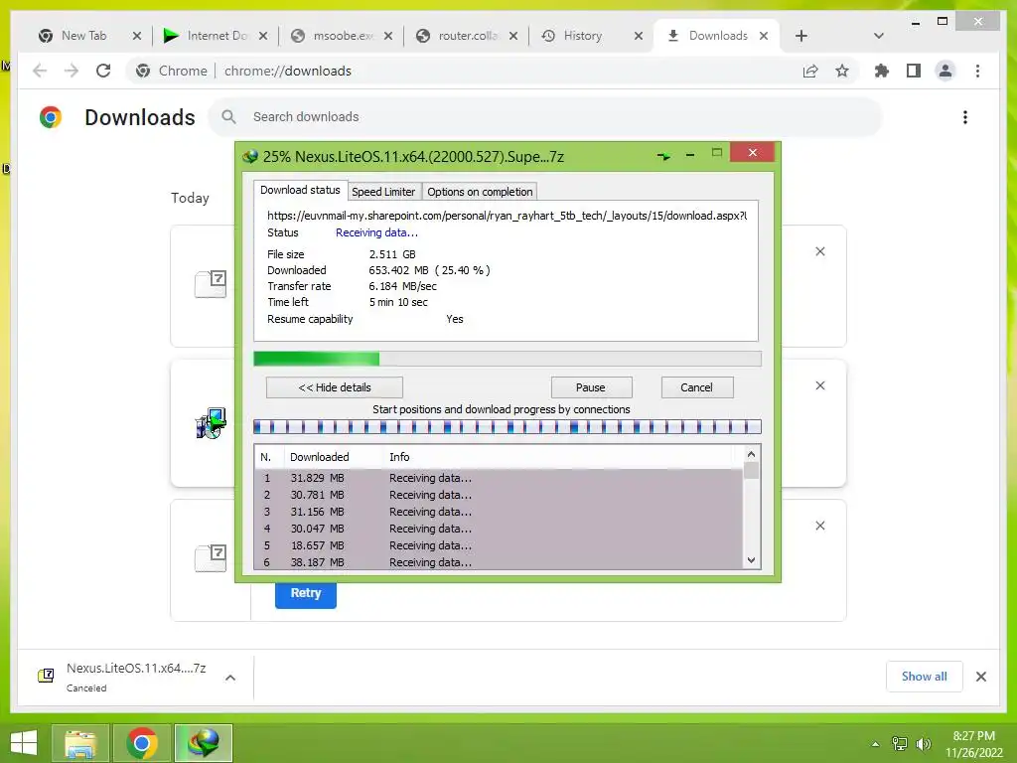The image size is (1017, 763).
Task: Retry the failed download in Chrome
Action: pos(306,593)
